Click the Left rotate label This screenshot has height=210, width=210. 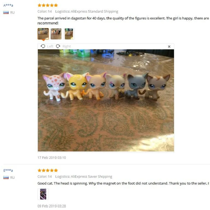pos(50,46)
